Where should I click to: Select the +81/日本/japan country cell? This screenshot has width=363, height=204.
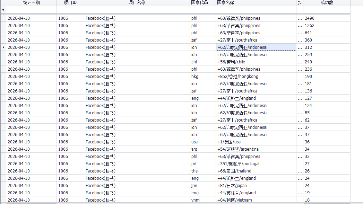[256, 186]
